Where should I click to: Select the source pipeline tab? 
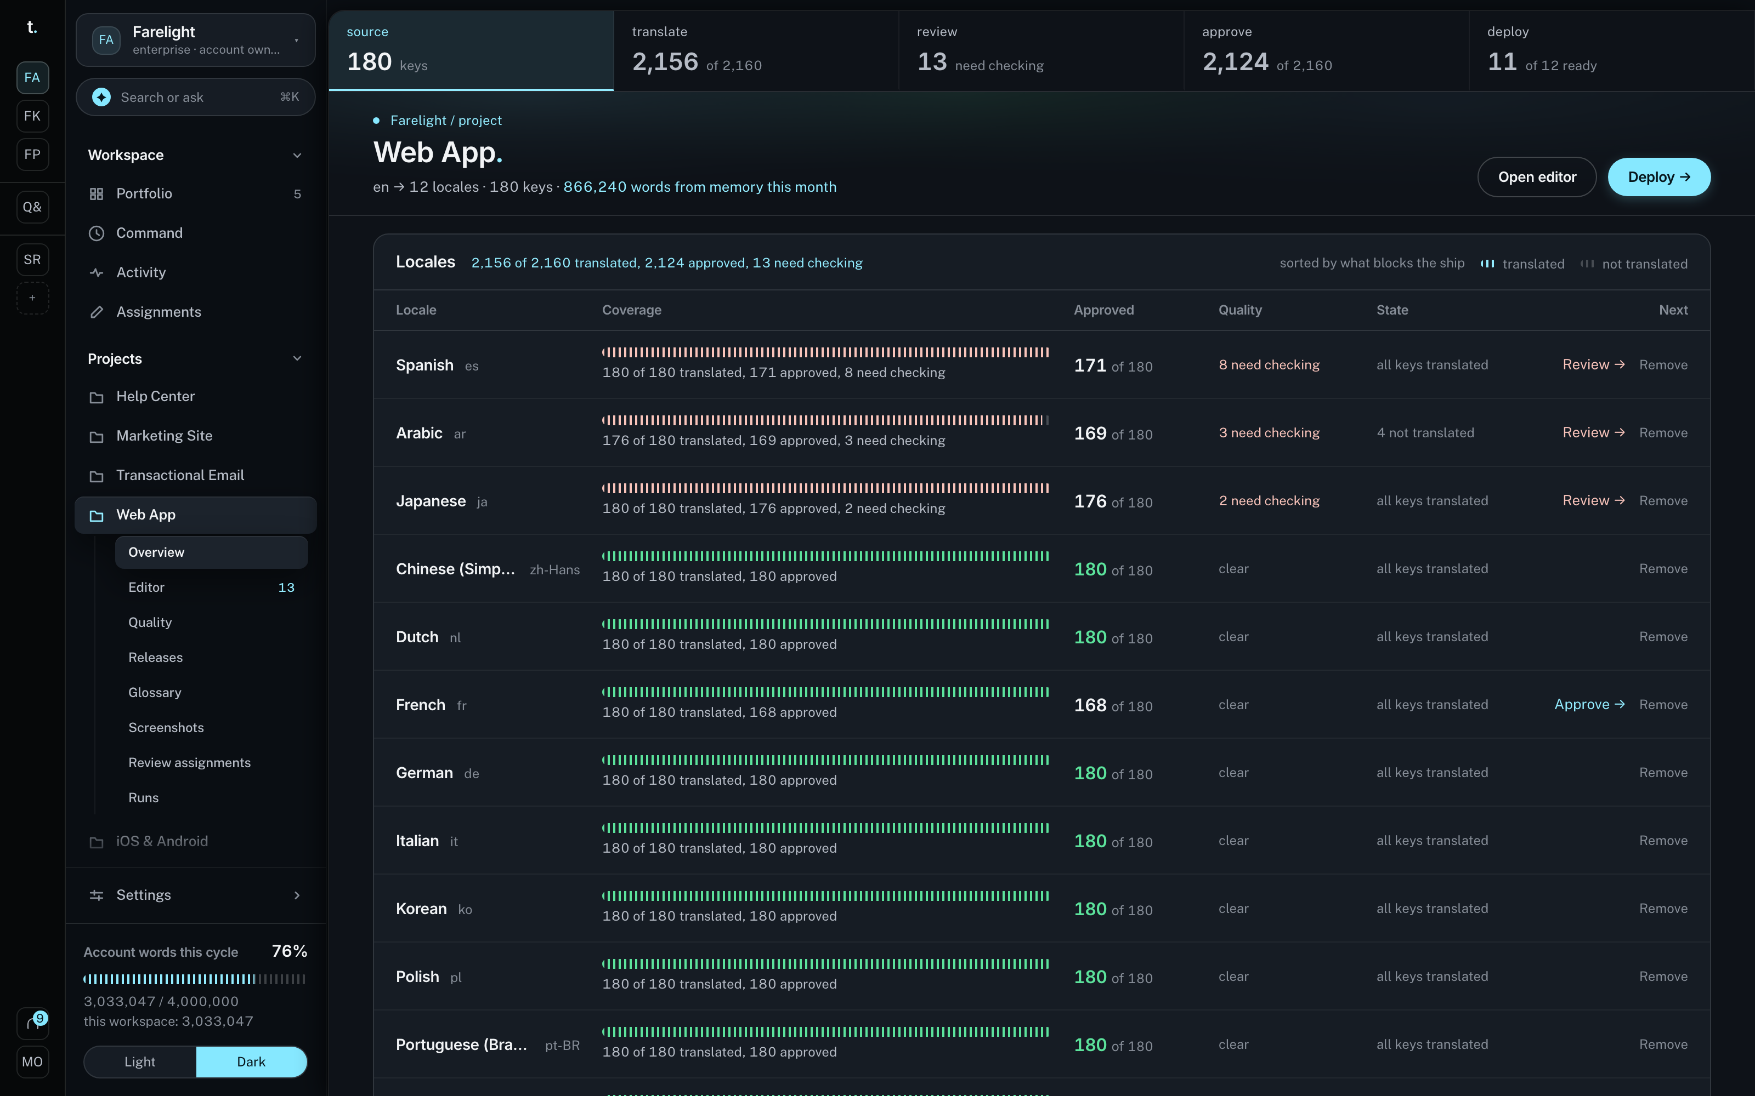point(472,51)
